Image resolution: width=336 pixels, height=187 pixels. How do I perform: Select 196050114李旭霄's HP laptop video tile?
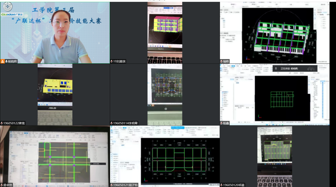(x=165, y=93)
